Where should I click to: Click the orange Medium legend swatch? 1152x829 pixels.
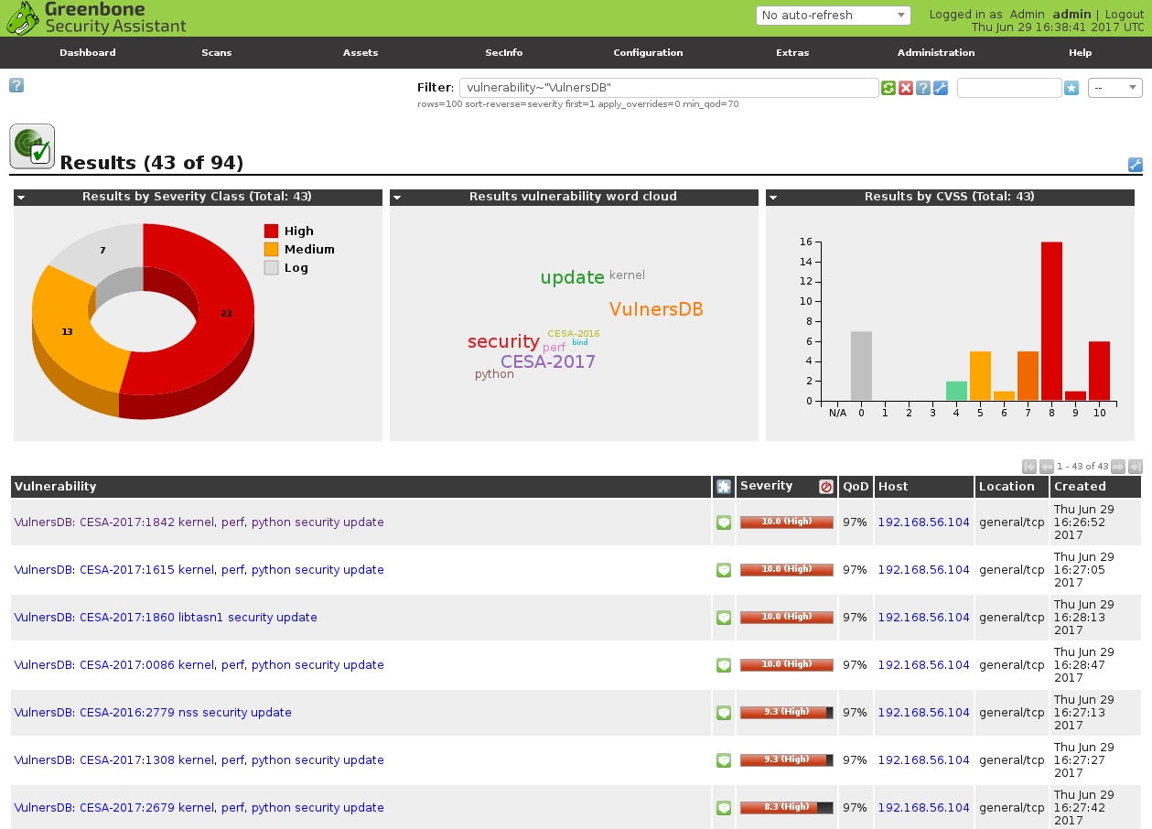[x=271, y=250]
